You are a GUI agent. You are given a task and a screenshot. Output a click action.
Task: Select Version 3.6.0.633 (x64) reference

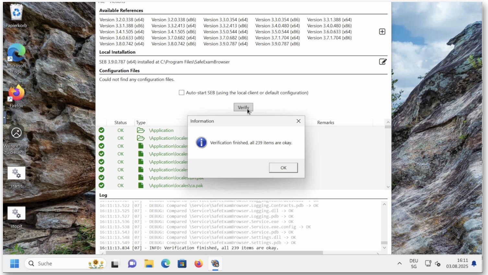(x=329, y=32)
